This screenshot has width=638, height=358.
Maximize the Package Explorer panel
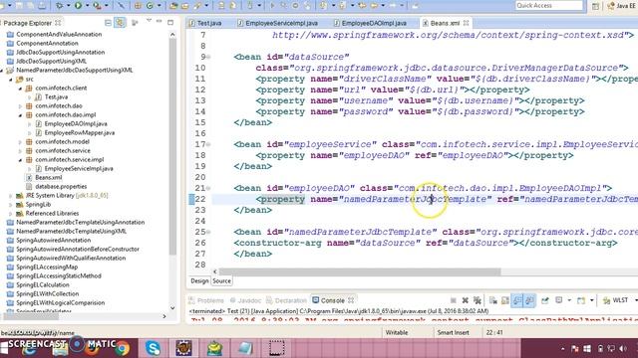(x=170, y=22)
